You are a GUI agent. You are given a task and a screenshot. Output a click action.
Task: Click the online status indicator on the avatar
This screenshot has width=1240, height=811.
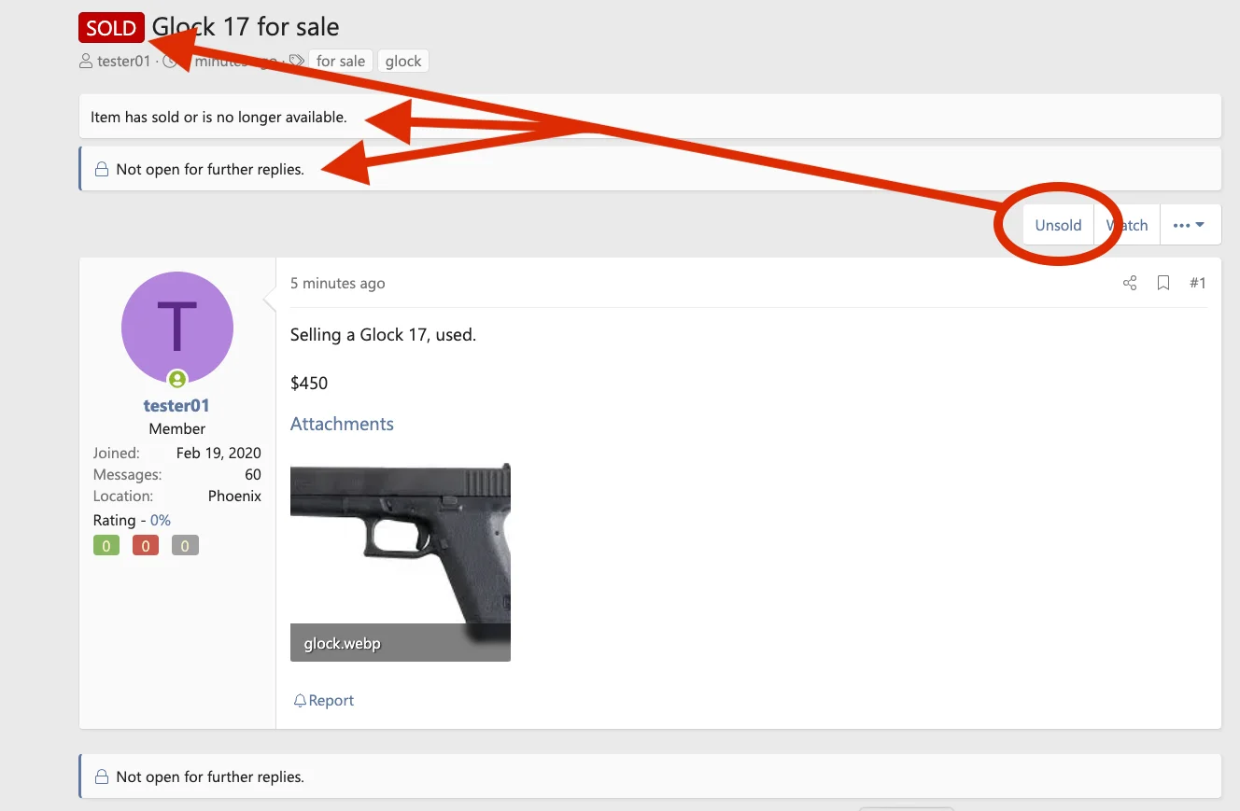(177, 379)
